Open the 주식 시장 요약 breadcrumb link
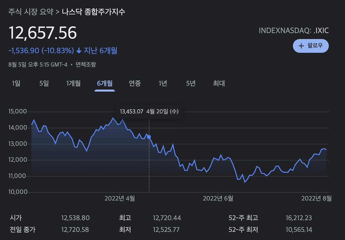The image size is (345, 240). click(x=30, y=12)
